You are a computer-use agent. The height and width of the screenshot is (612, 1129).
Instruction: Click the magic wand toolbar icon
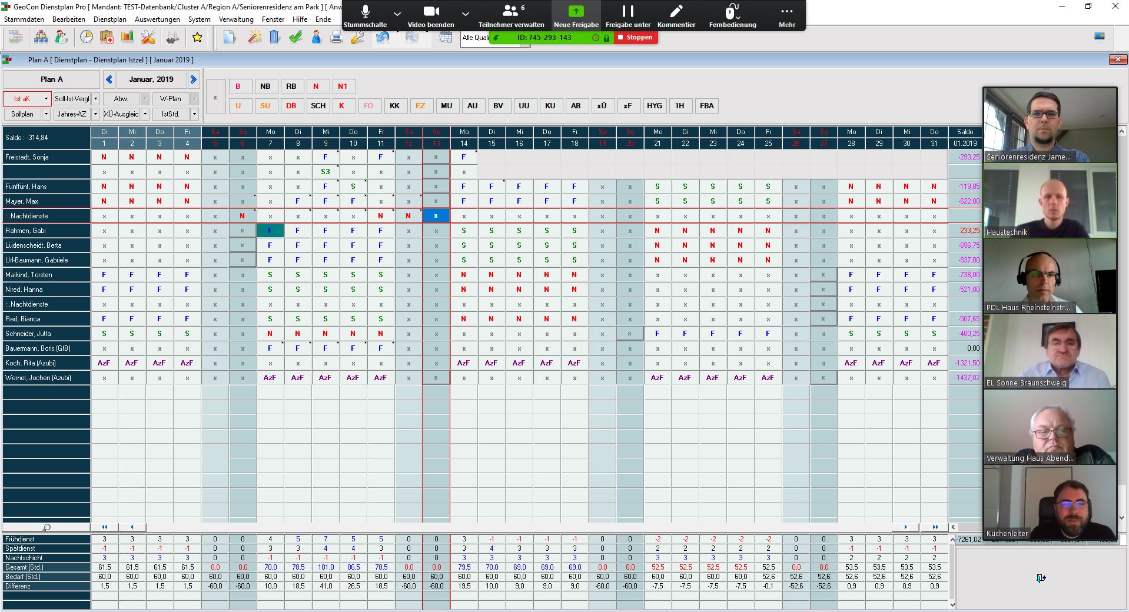[x=254, y=38]
